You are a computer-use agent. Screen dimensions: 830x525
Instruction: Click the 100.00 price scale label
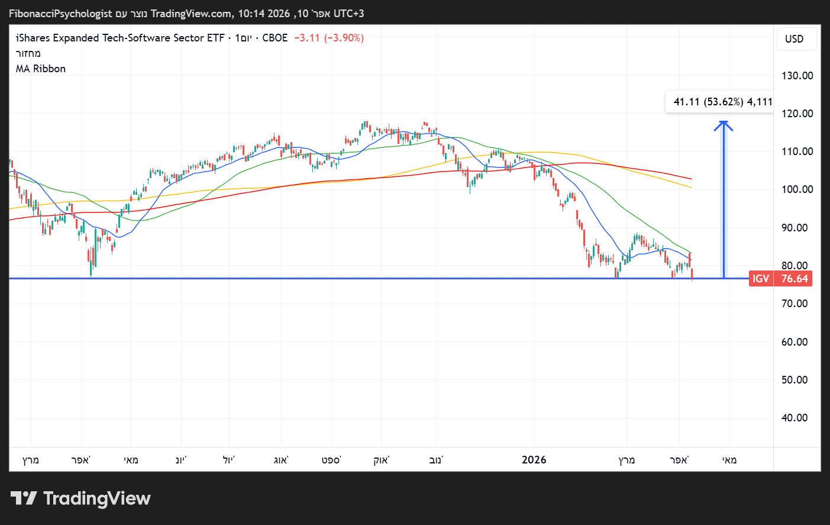797,189
